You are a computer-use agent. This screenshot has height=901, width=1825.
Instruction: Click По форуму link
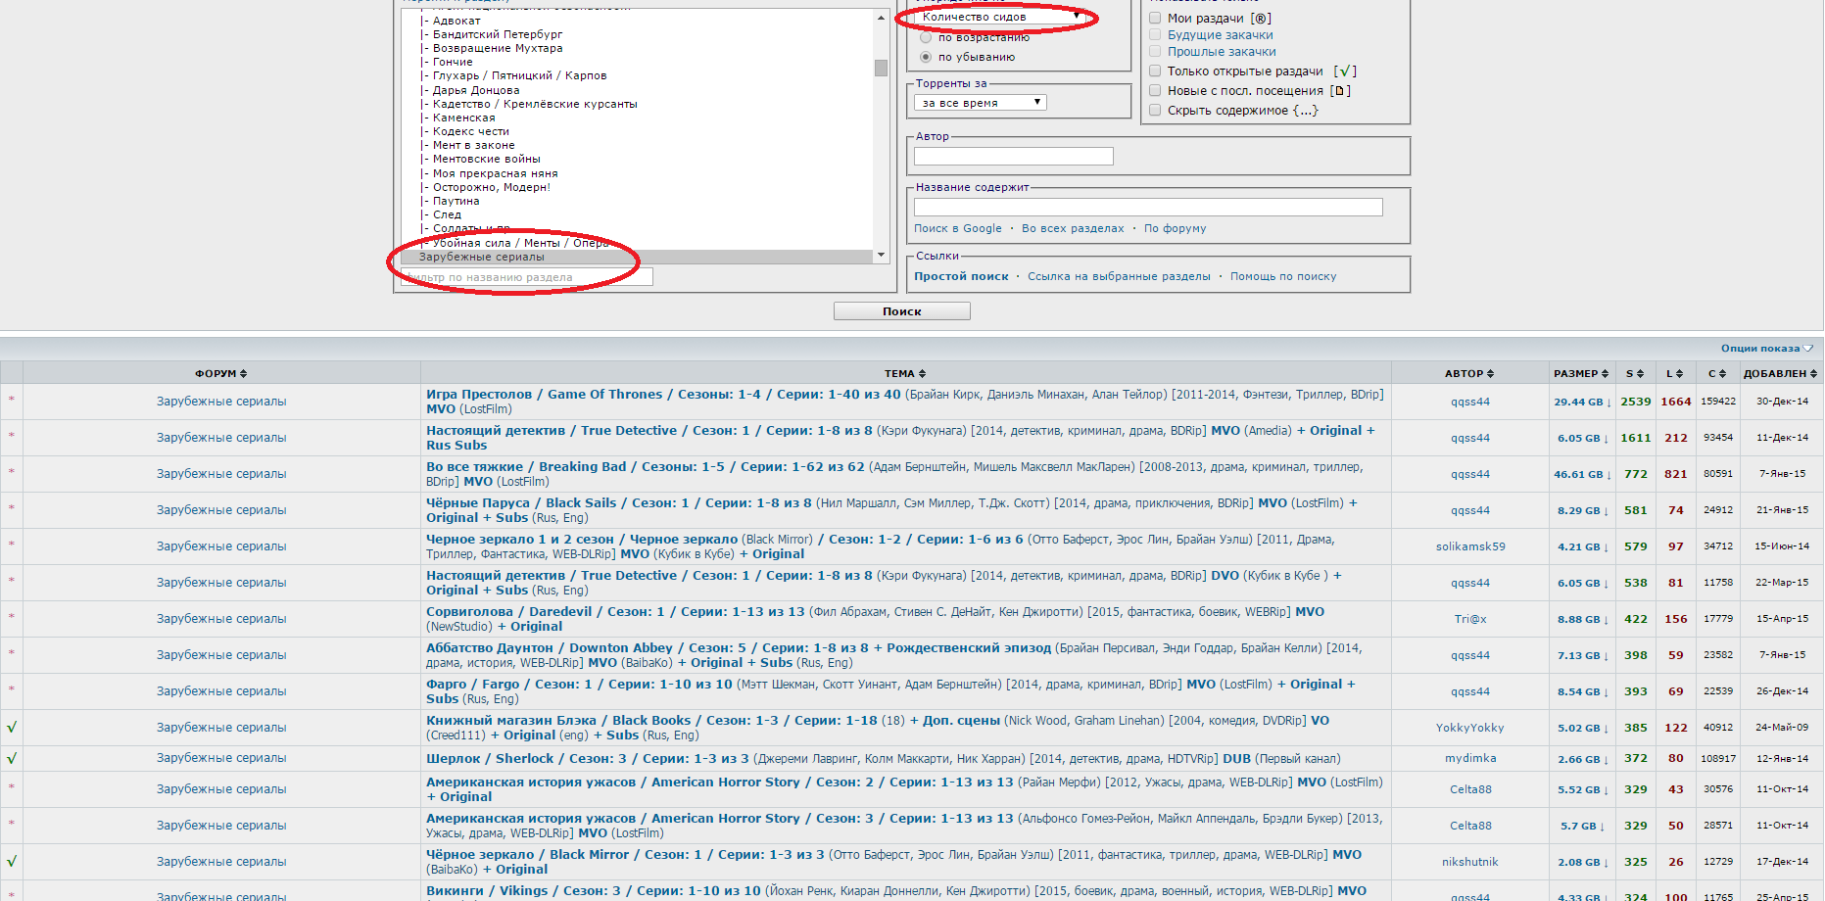(x=1175, y=228)
